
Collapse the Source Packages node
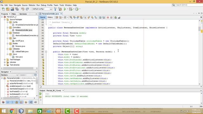tap(5, 20)
